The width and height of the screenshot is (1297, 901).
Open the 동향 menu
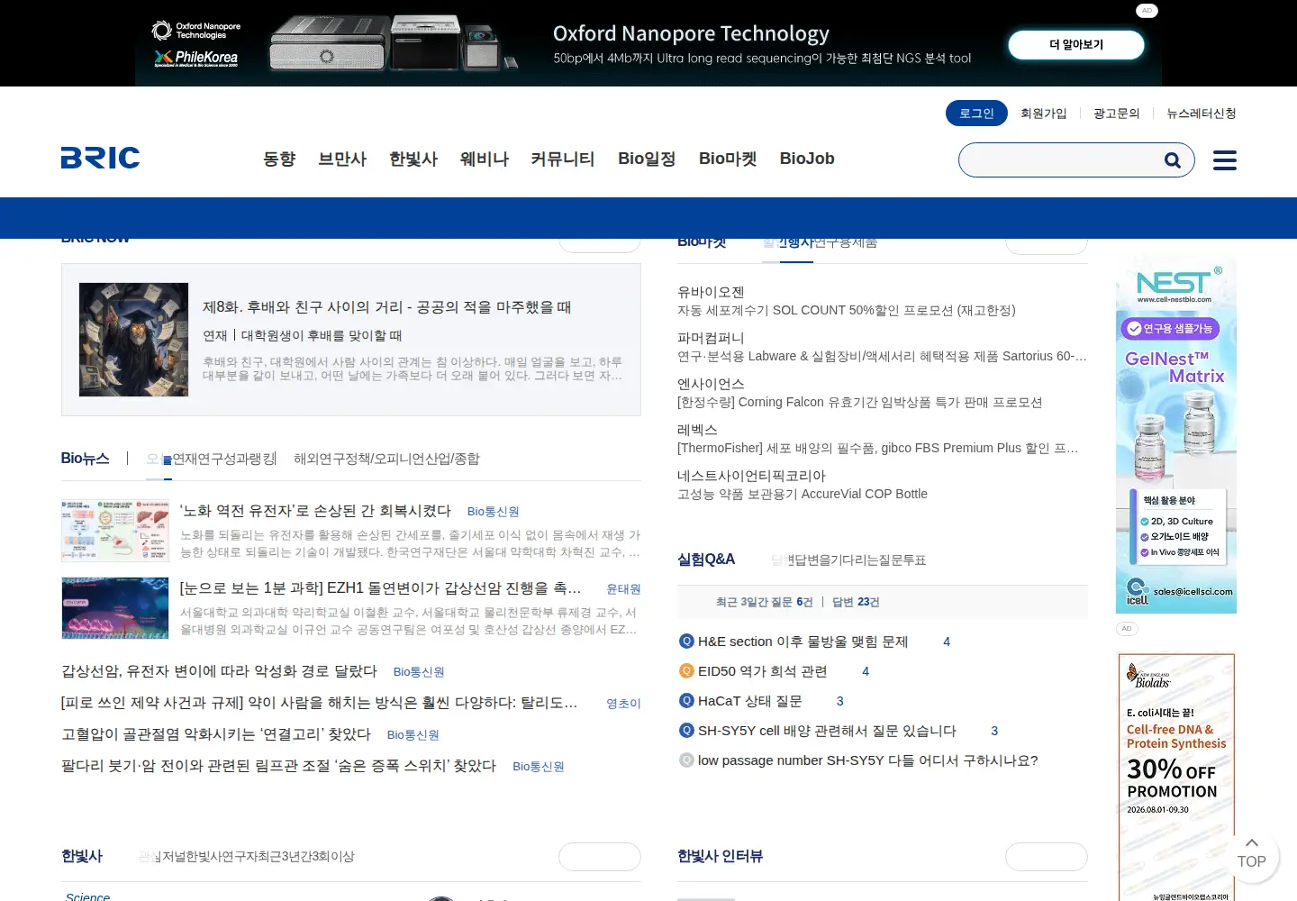coord(279,159)
